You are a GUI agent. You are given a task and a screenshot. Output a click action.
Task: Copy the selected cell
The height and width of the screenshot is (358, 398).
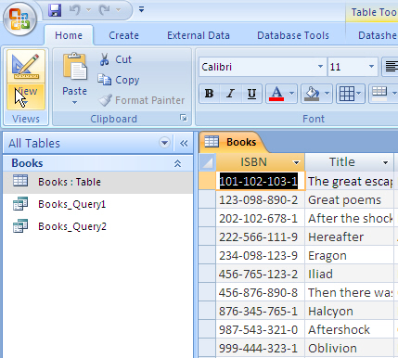point(119,80)
